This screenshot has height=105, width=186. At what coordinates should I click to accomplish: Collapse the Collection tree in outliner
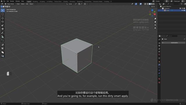tap(161, 8)
